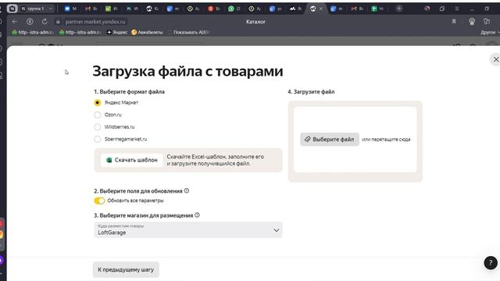Image resolution: width=500 pixels, height=281 pixels.
Task: Toggle the Обновить все параметры switch
Action: [99, 201]
